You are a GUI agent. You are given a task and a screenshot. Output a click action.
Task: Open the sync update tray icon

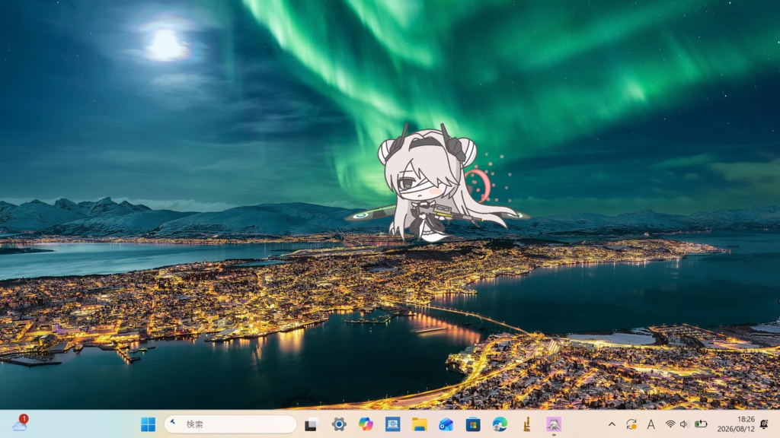[x=631, y=424]
